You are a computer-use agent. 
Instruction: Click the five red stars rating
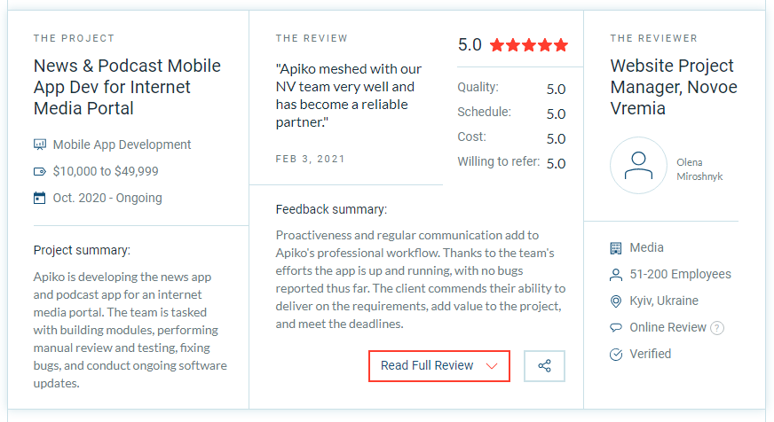(x=529, y=45)
